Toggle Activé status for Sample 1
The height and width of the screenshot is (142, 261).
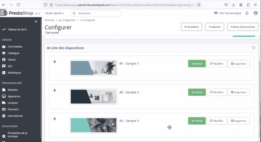coord(197,63)
